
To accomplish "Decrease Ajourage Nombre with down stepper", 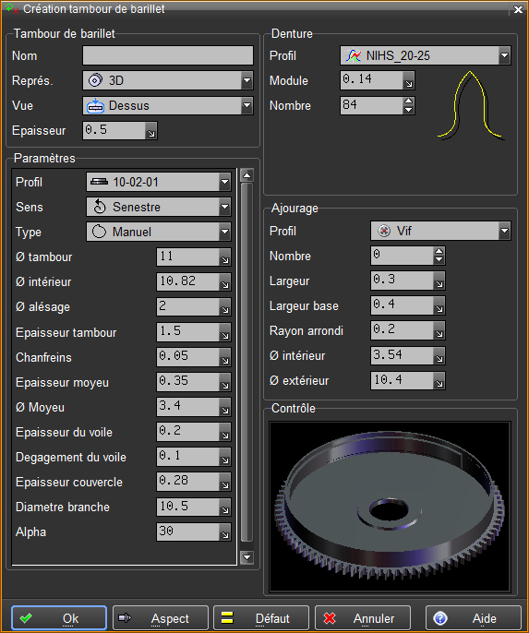I will [x=439, y=260].
